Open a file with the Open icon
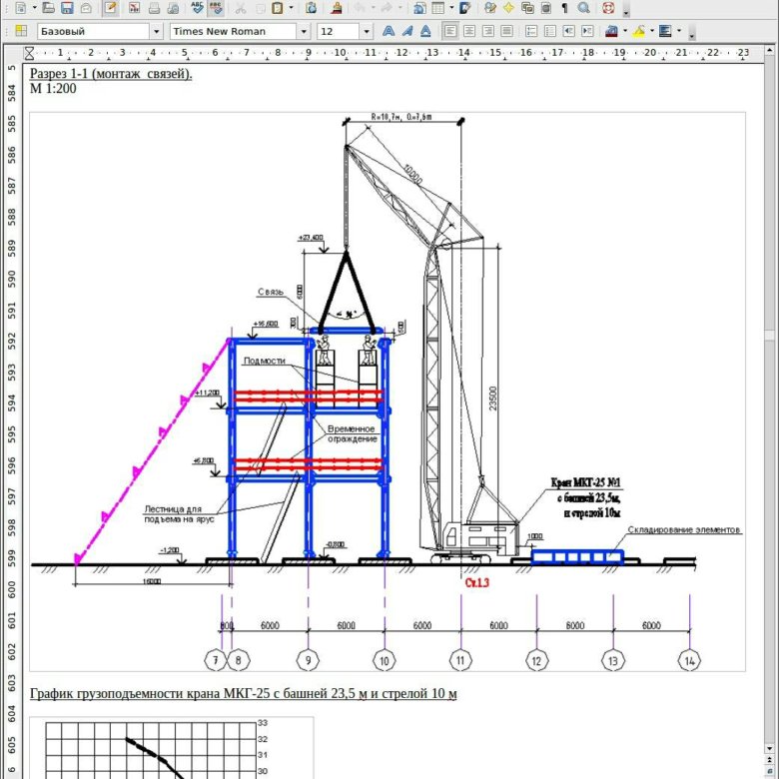The height and width of the screenshot is (779, 779). tap(46, 8)
